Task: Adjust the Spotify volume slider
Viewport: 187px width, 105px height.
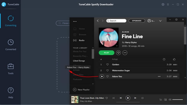Action: click(x=178, y=100)
